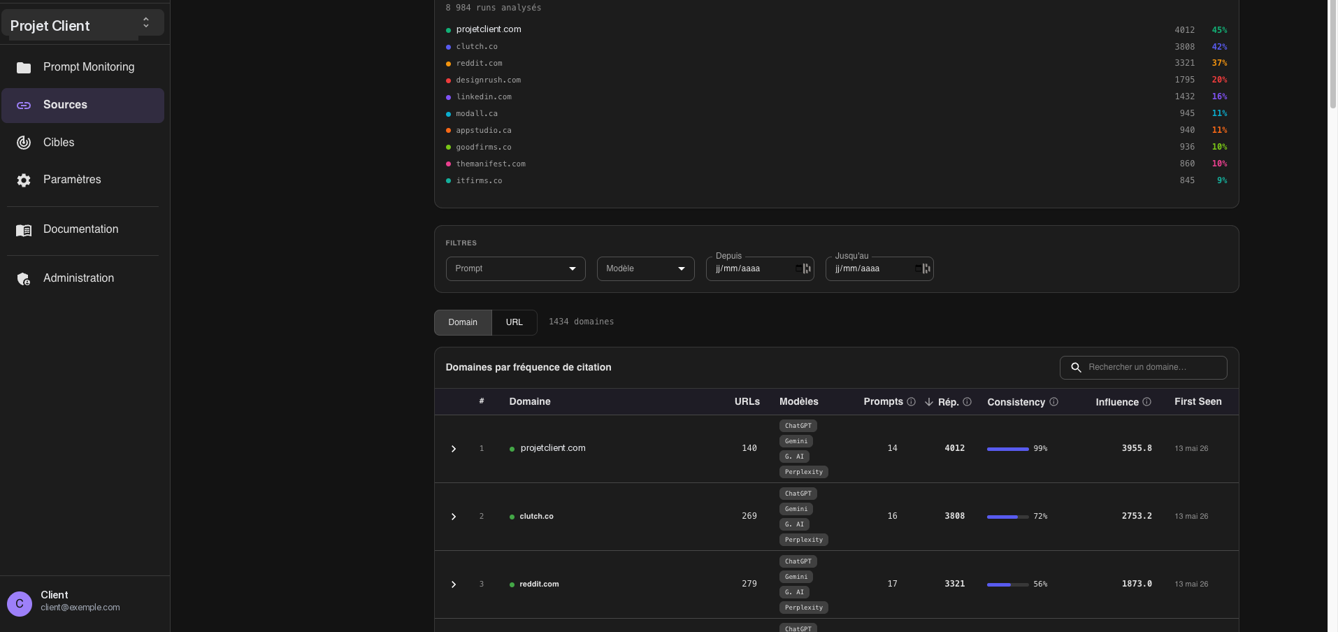
Task: Expand the projetclient.com table row
Action: point(454,449)
